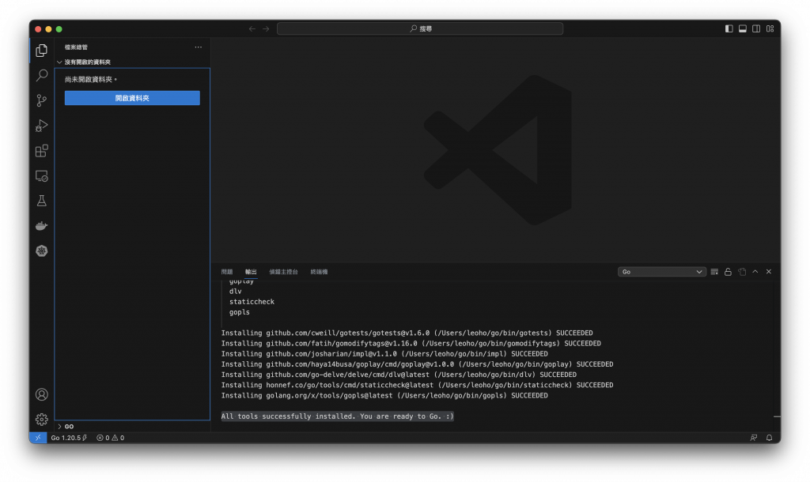Click the output panel scrollbar
The image size is (810, 482).
tap(777, 356)
